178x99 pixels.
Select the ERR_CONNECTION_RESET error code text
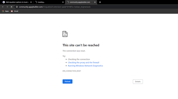pos(72,71)
